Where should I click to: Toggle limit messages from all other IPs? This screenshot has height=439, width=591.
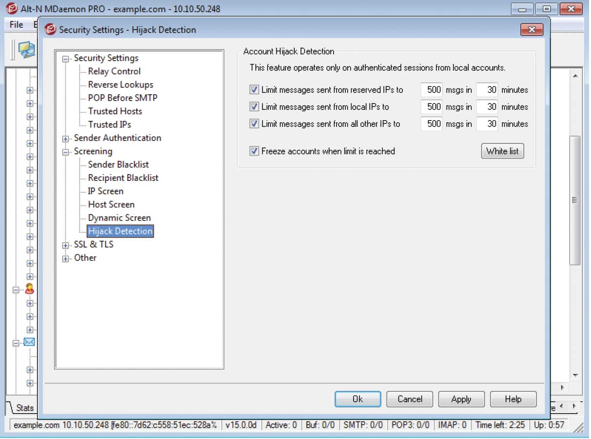[254, 124]
